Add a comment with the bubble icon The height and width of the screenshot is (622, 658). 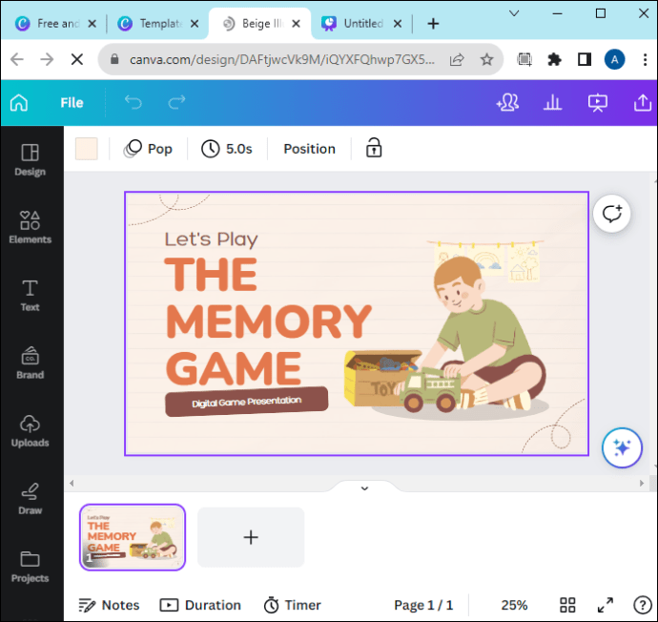tap(612, 214)
